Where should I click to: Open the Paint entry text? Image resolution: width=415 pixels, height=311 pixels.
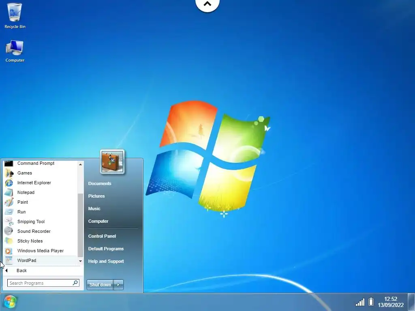[23, 202]
